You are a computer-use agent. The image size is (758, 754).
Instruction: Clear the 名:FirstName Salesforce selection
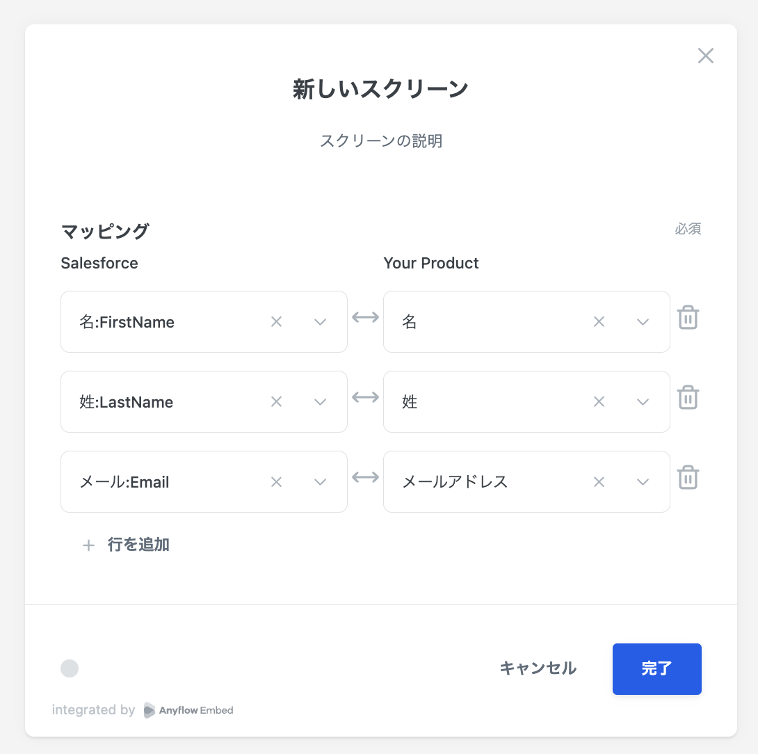(276, 321)
